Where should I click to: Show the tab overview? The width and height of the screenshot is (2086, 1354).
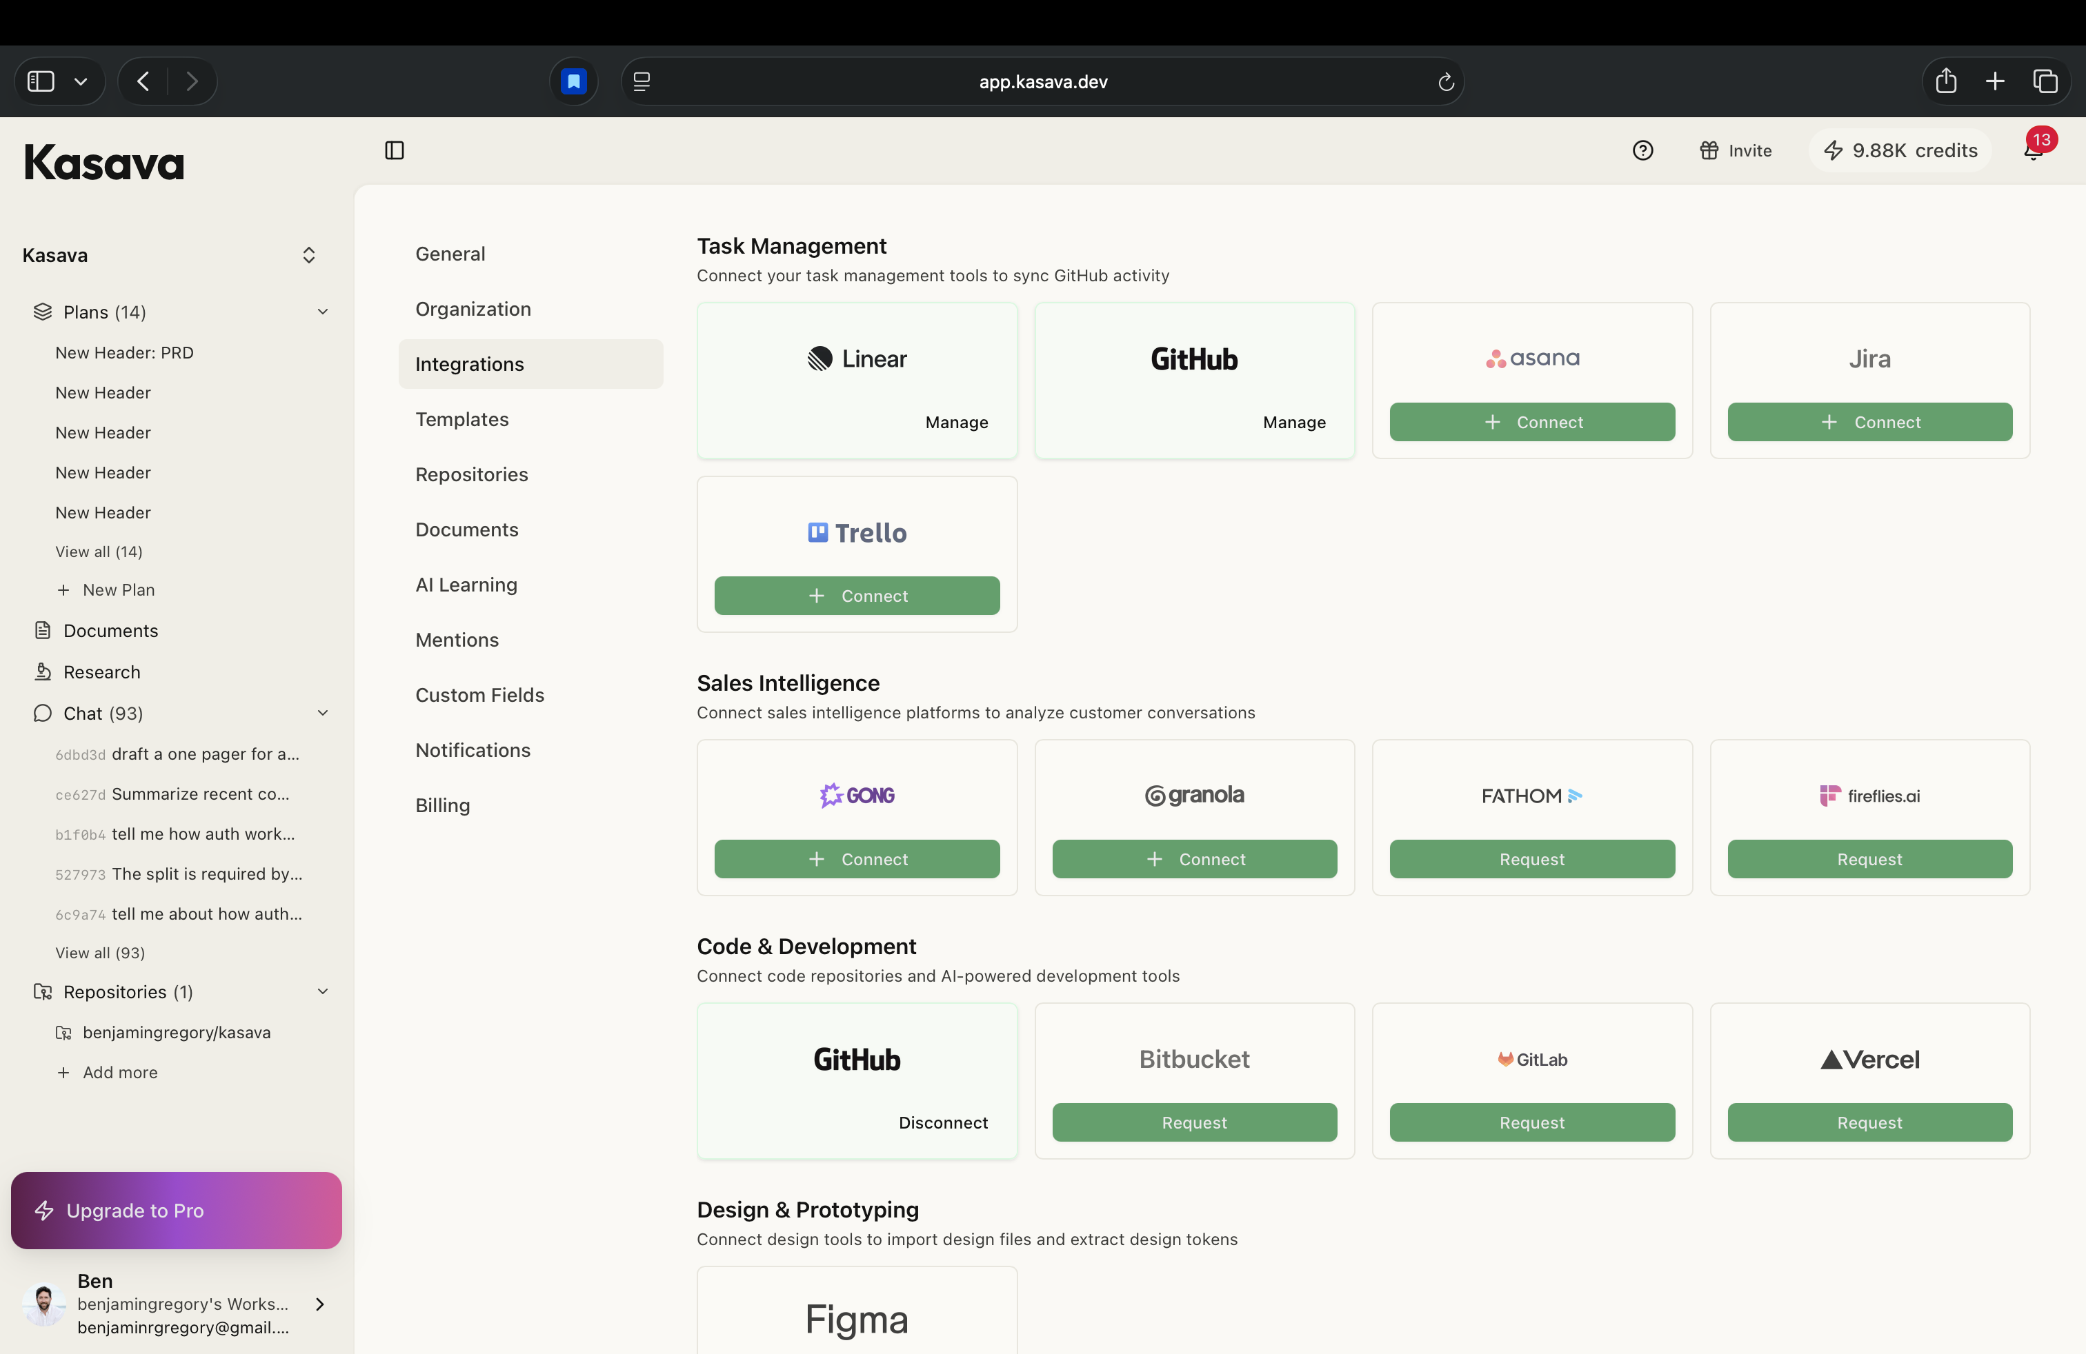pyautogui.click(x=2045, y=81)
